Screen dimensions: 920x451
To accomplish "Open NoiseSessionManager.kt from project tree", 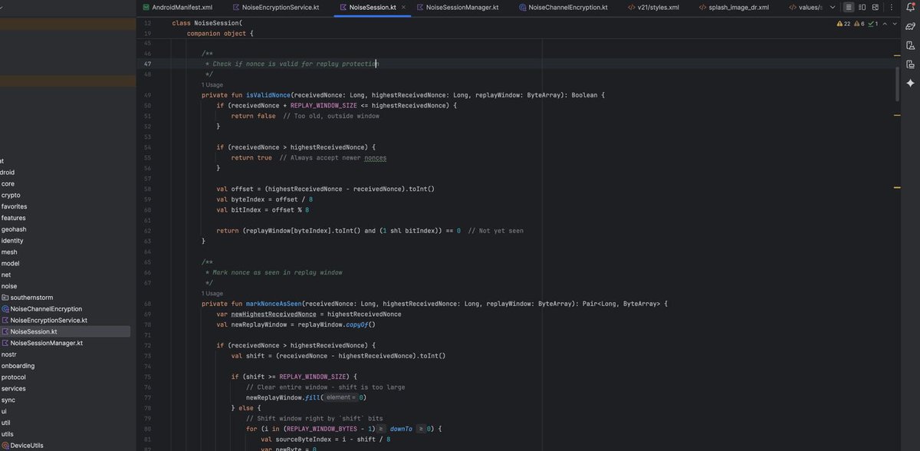I will [x=46, y=343].
